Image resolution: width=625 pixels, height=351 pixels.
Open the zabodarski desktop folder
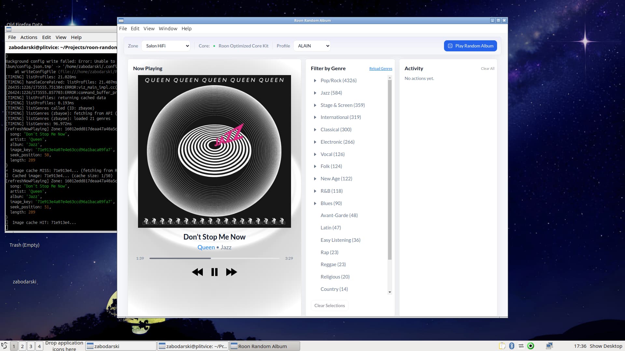tap(24, 282)
